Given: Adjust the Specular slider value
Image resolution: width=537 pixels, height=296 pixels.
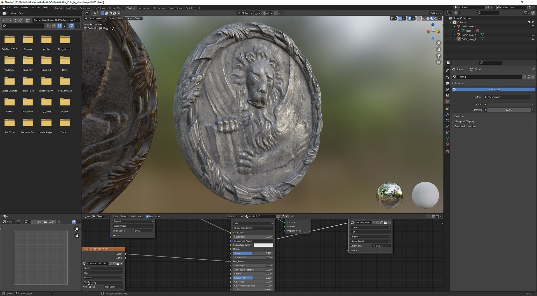Looking at the screenshot, I should [x=253, y=253].
